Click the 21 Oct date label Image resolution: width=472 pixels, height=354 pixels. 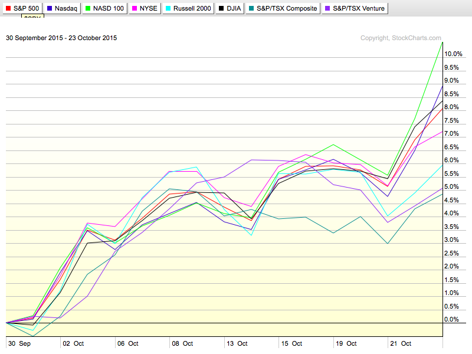401,343
